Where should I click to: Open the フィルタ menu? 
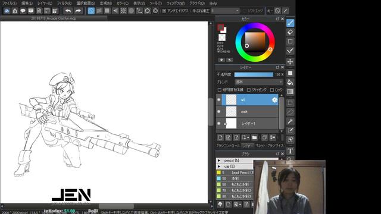coord(64,3)
